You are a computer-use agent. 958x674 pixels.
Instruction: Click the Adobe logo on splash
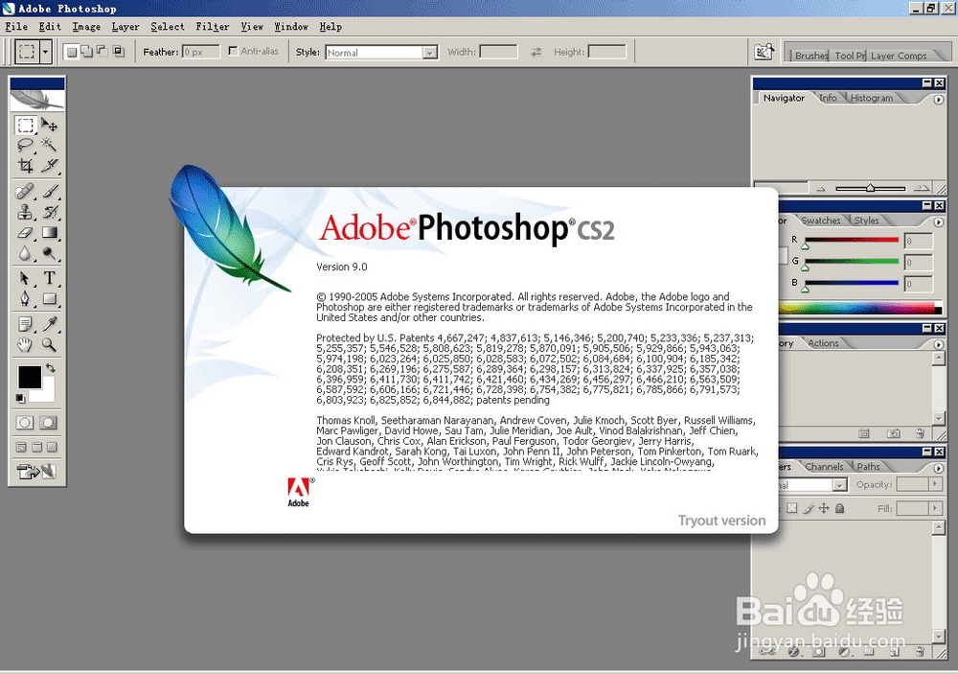pyautogui.click(x=299, y=493)
